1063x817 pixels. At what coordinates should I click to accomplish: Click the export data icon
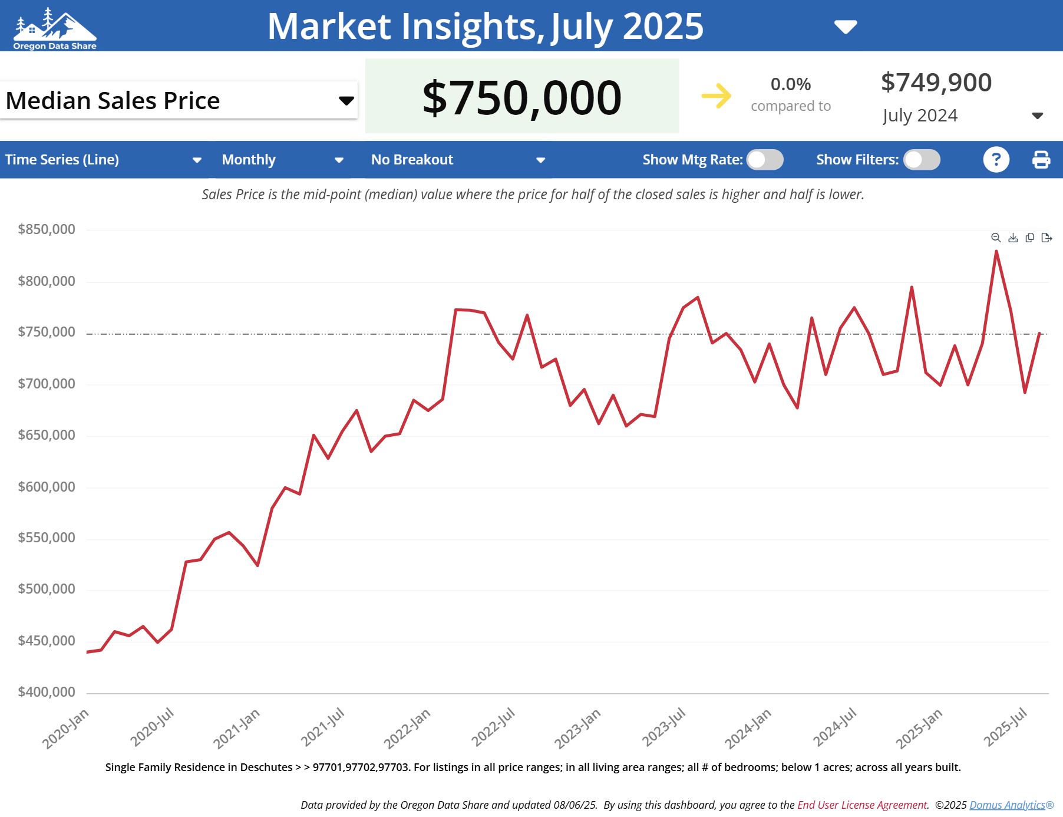[1047, 238]
